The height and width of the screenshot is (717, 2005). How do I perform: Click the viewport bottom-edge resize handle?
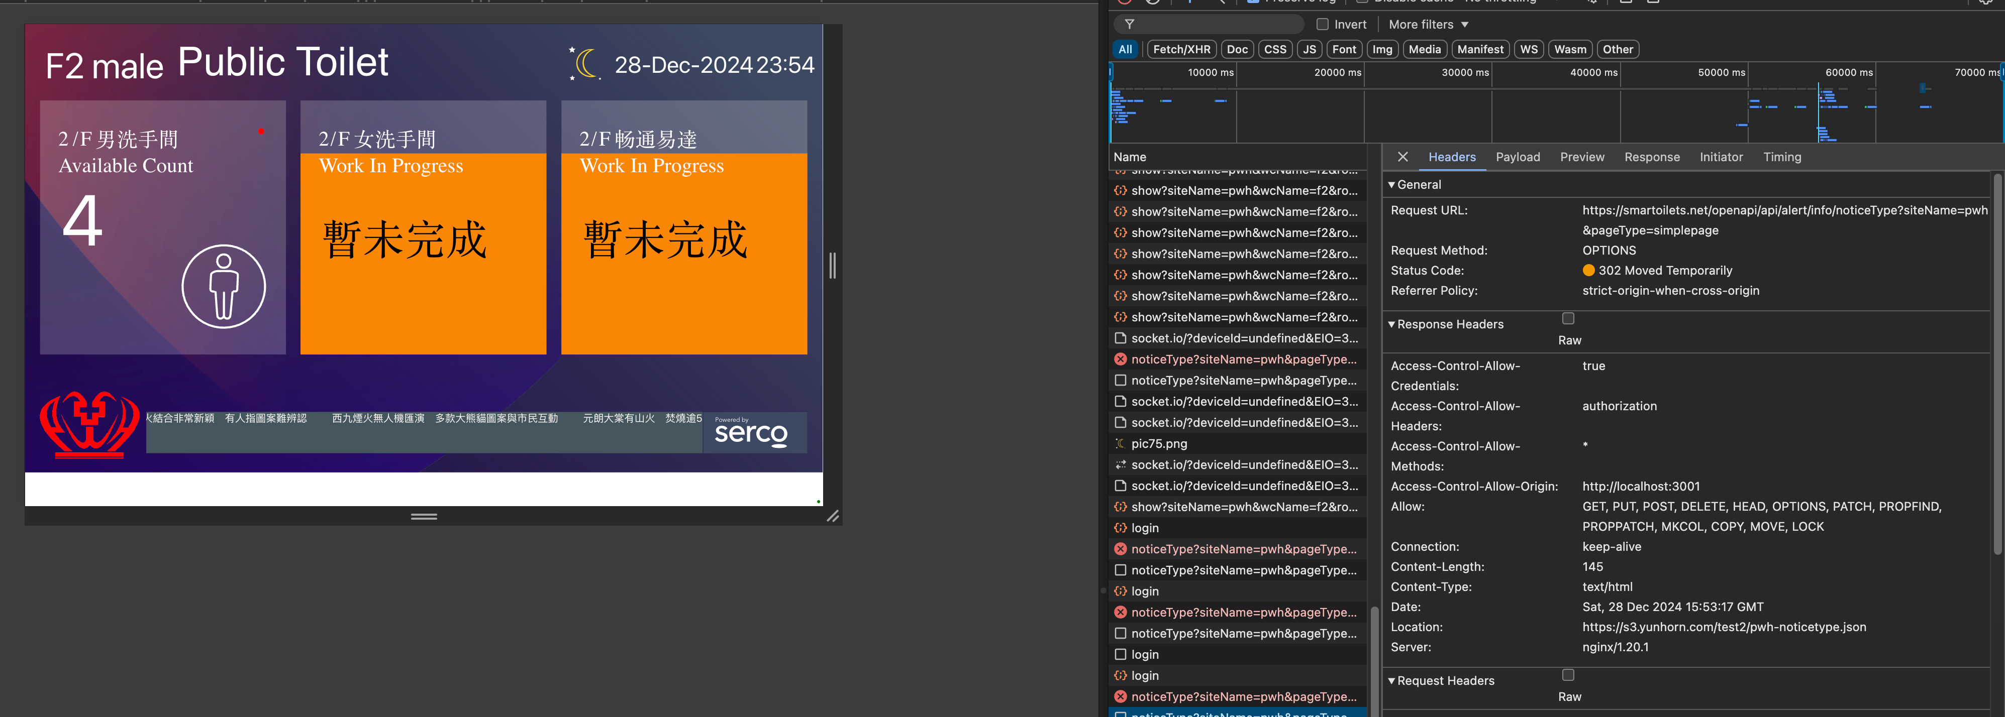coord(424,516)
